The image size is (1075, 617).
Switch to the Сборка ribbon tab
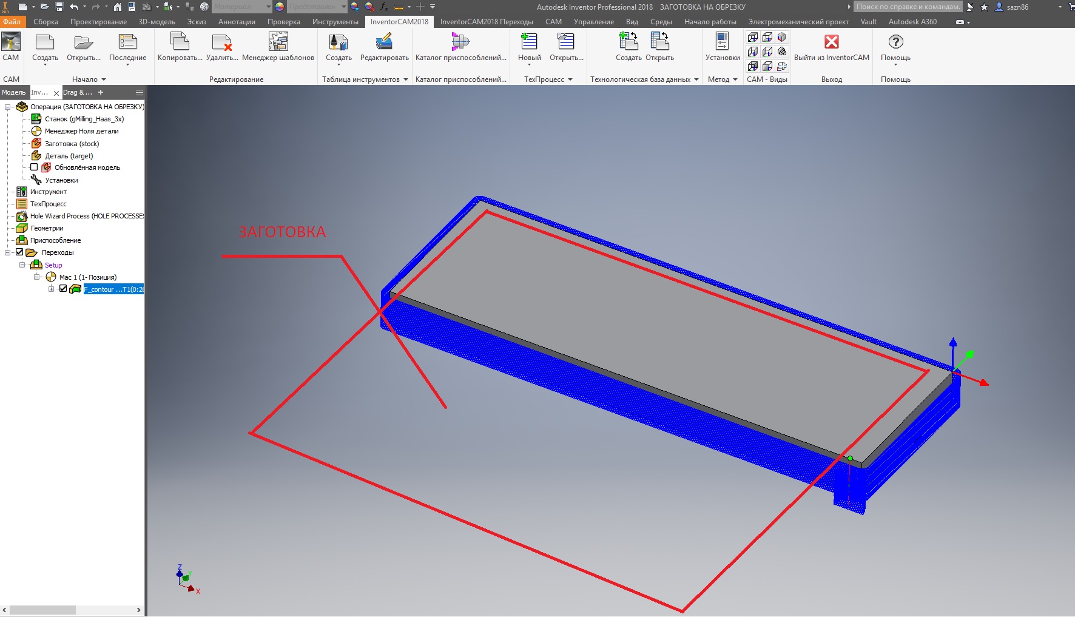pos(46,22)
